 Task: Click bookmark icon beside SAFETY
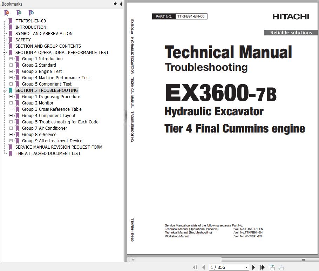[x=11, y=40]
